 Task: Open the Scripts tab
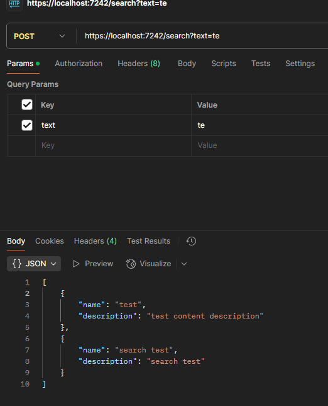224,64
